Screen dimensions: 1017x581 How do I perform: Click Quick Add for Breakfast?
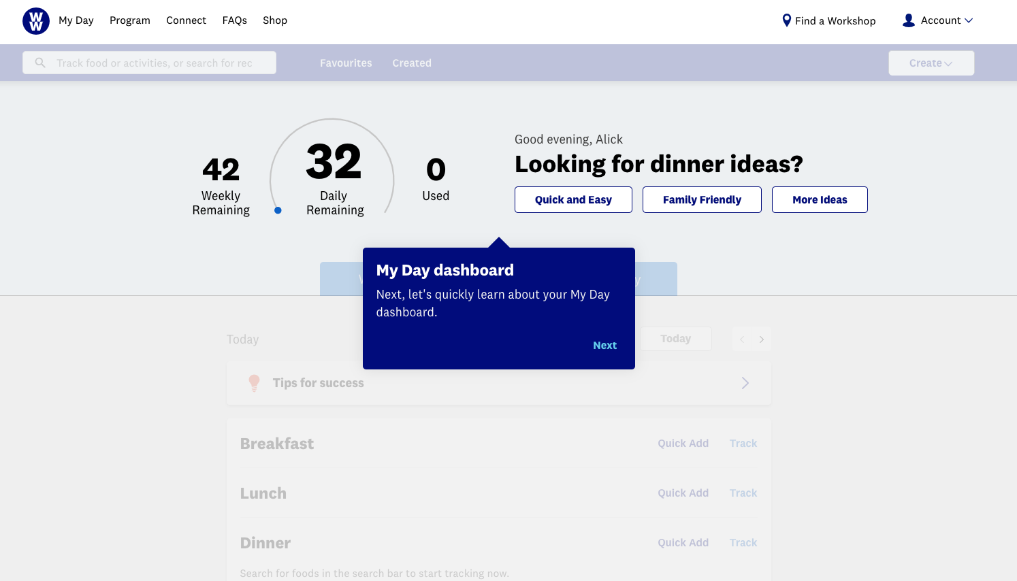[683, 444]
